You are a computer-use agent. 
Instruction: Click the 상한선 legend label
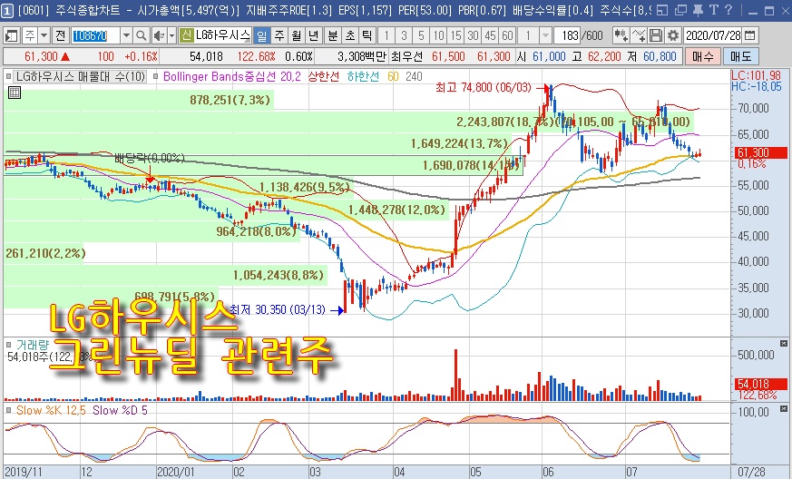324,77
